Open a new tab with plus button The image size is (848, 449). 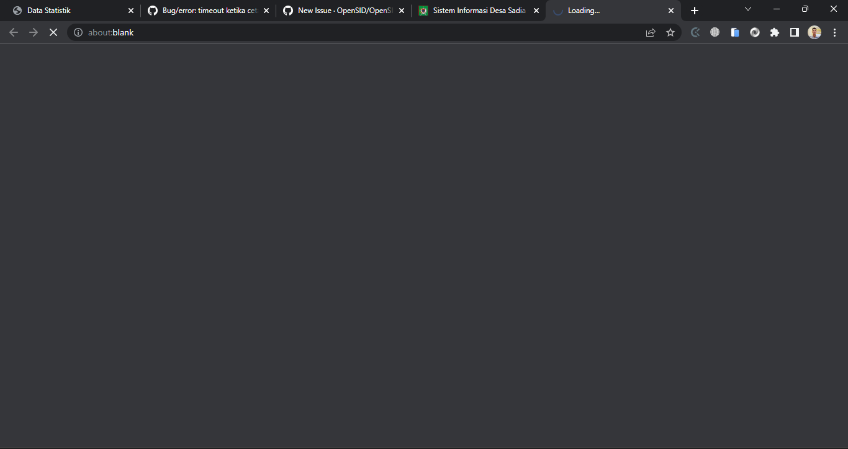pos(695,11)
